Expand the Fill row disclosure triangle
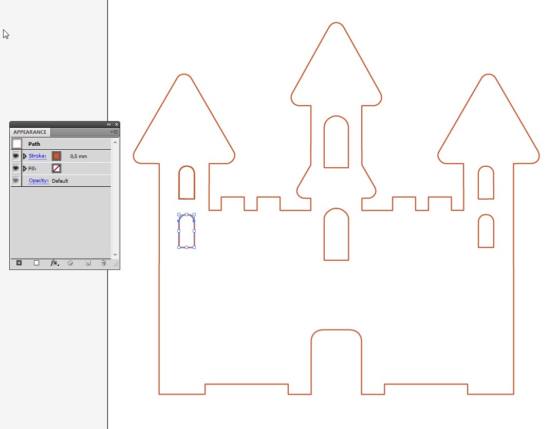 (x=25, y=168)
